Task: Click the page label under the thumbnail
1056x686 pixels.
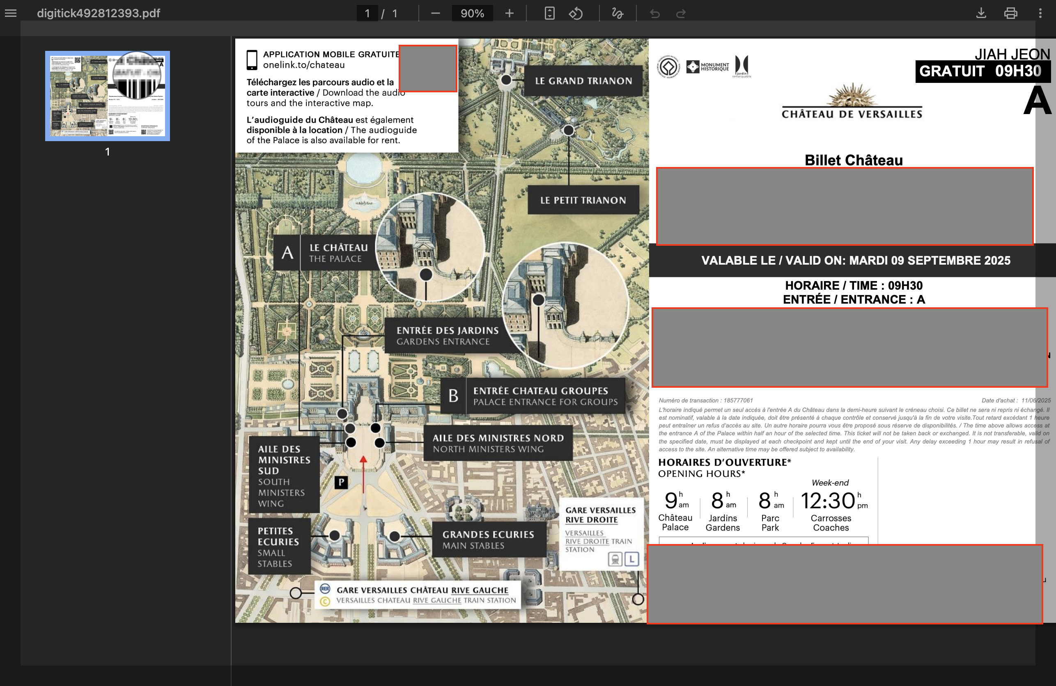Action: coord(108,152)
